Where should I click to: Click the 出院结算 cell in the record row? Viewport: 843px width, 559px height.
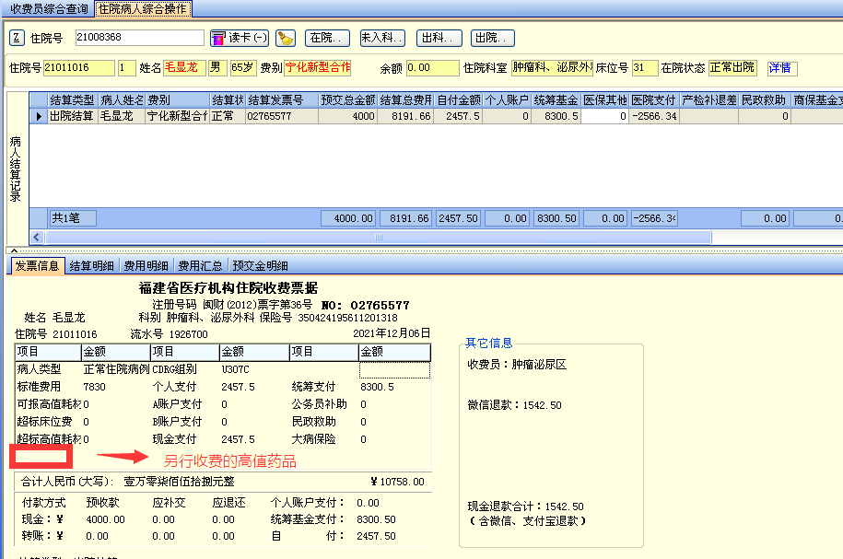click(73, 116)
